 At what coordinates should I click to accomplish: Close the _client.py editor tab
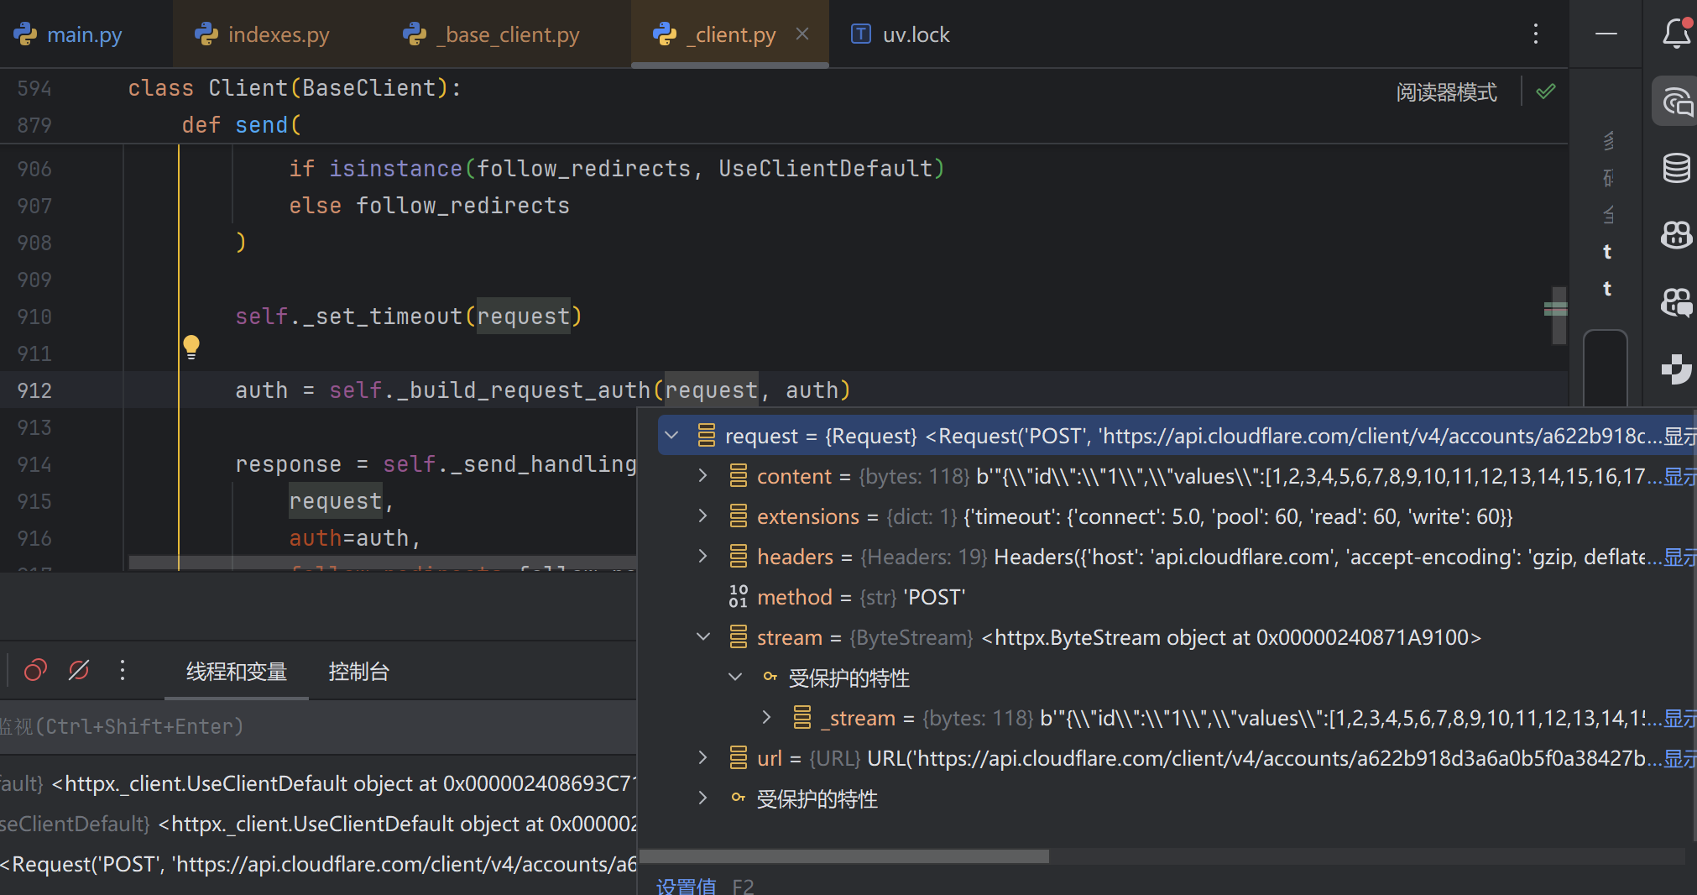coord(802,34)
